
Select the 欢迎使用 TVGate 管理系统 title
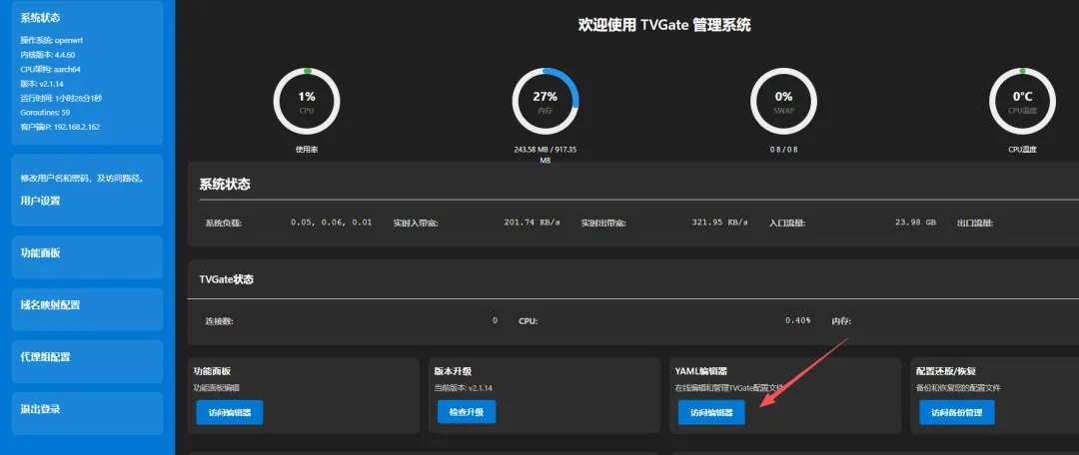664,25
